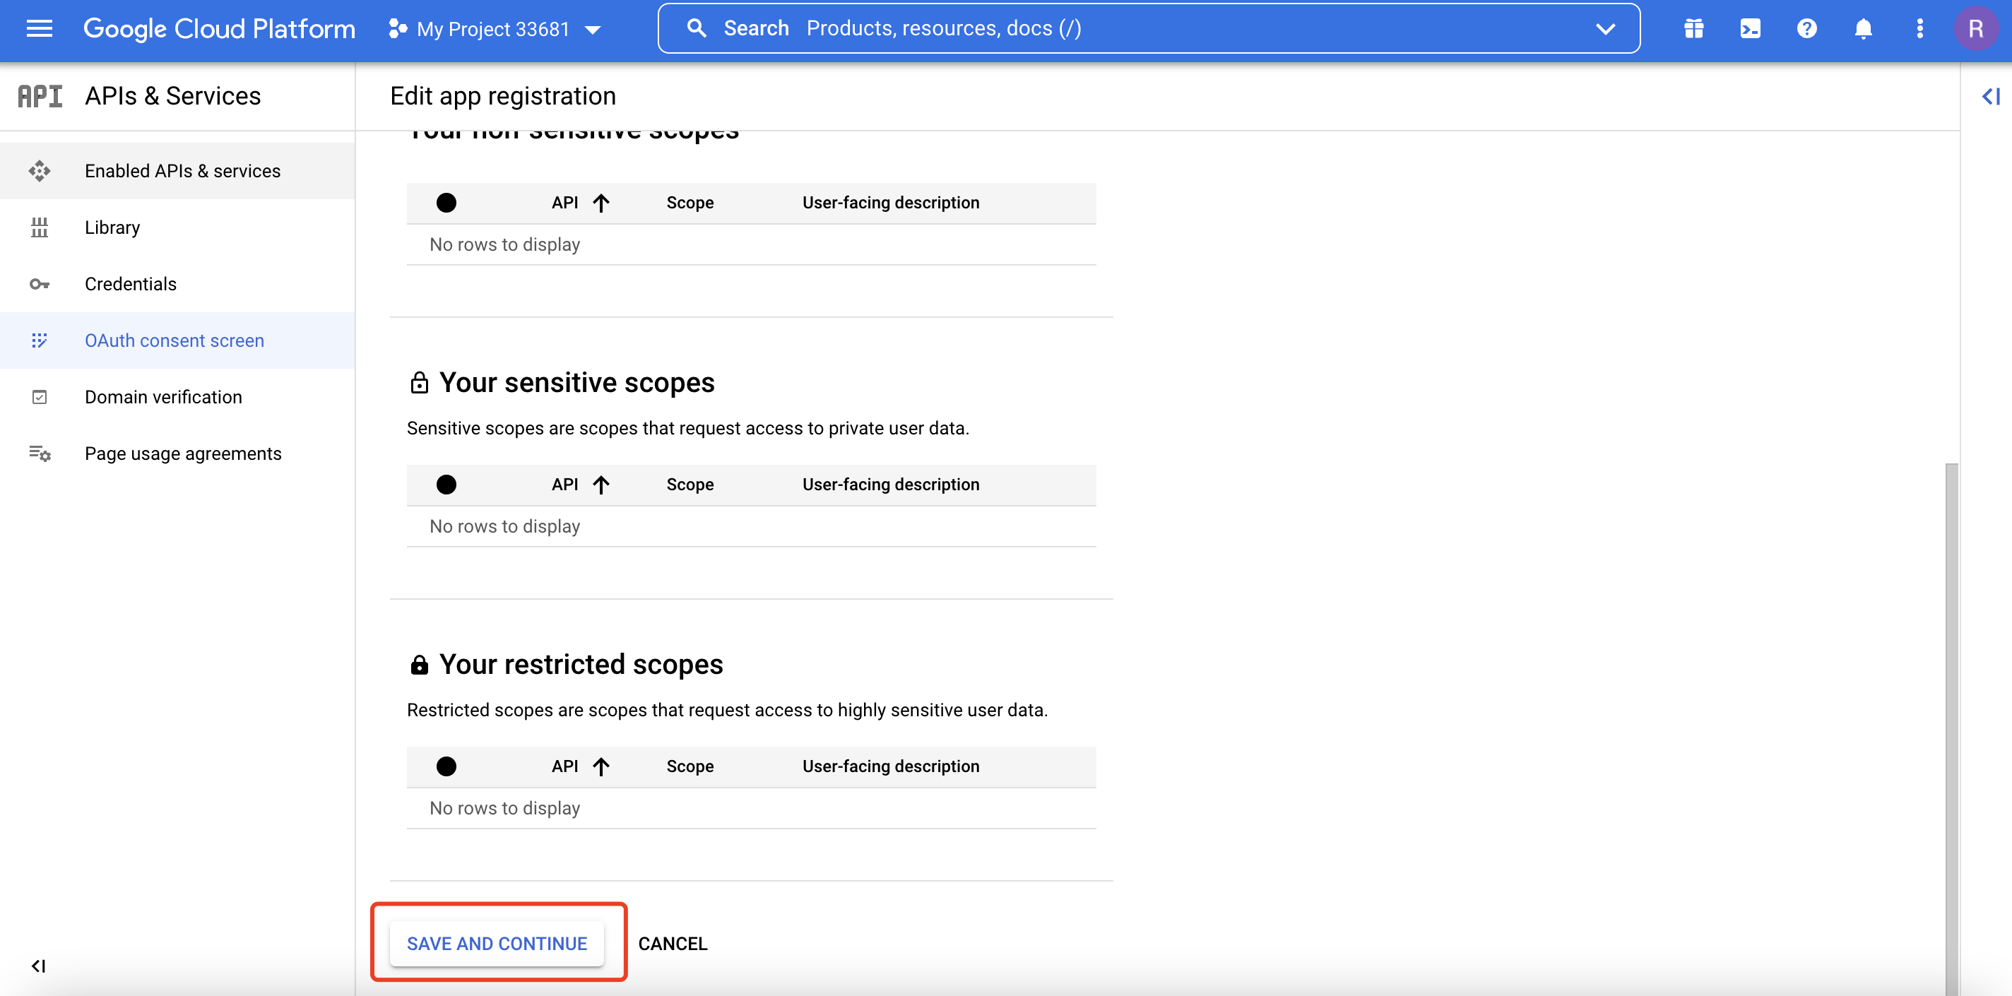Toggle the right side info panel
2012x996 pixels.
pos(1990,96)
